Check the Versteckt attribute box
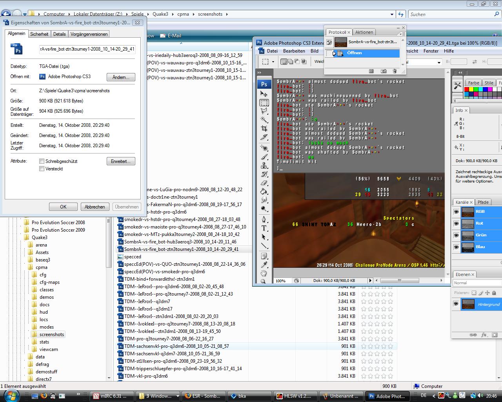Image resolution: width=502 pixels, height=402 pixels. coord(42,169)
